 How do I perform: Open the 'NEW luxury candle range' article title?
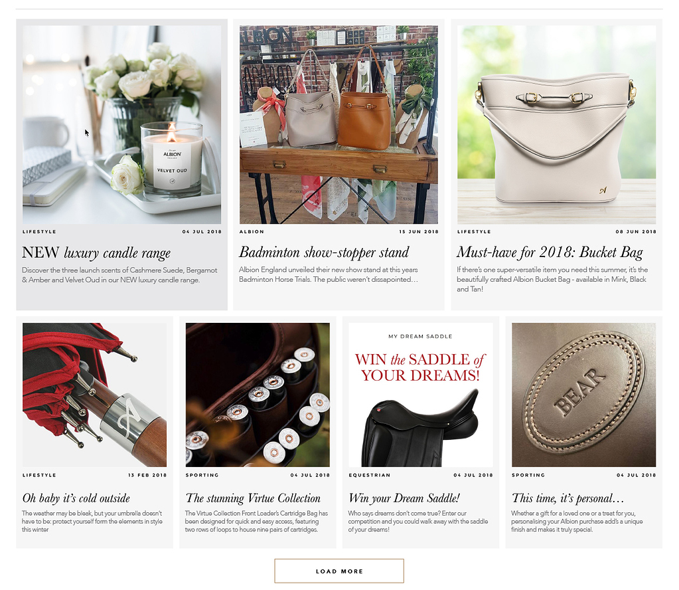[x=96, y=252]
